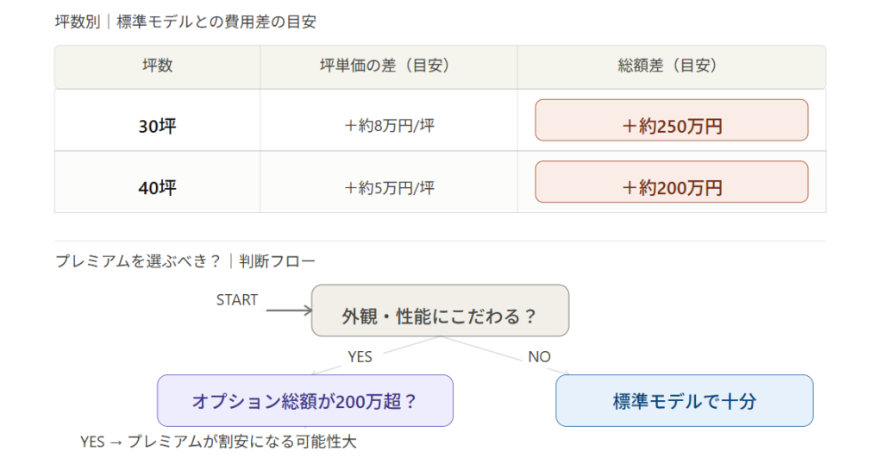The width and height of the screenshot is (883, 458).
Task: Click the START label in the flowchart
Action: click(237, 300)
